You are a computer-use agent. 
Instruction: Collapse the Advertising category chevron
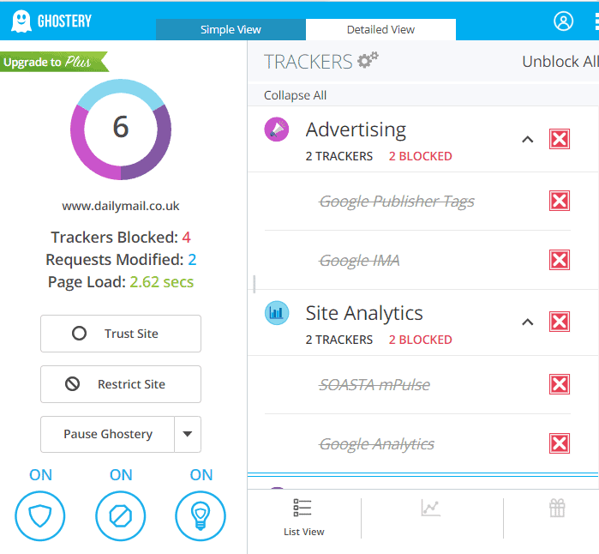528,139
